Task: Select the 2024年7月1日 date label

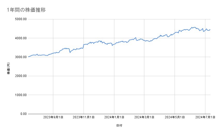Action: tap(205, 117)
